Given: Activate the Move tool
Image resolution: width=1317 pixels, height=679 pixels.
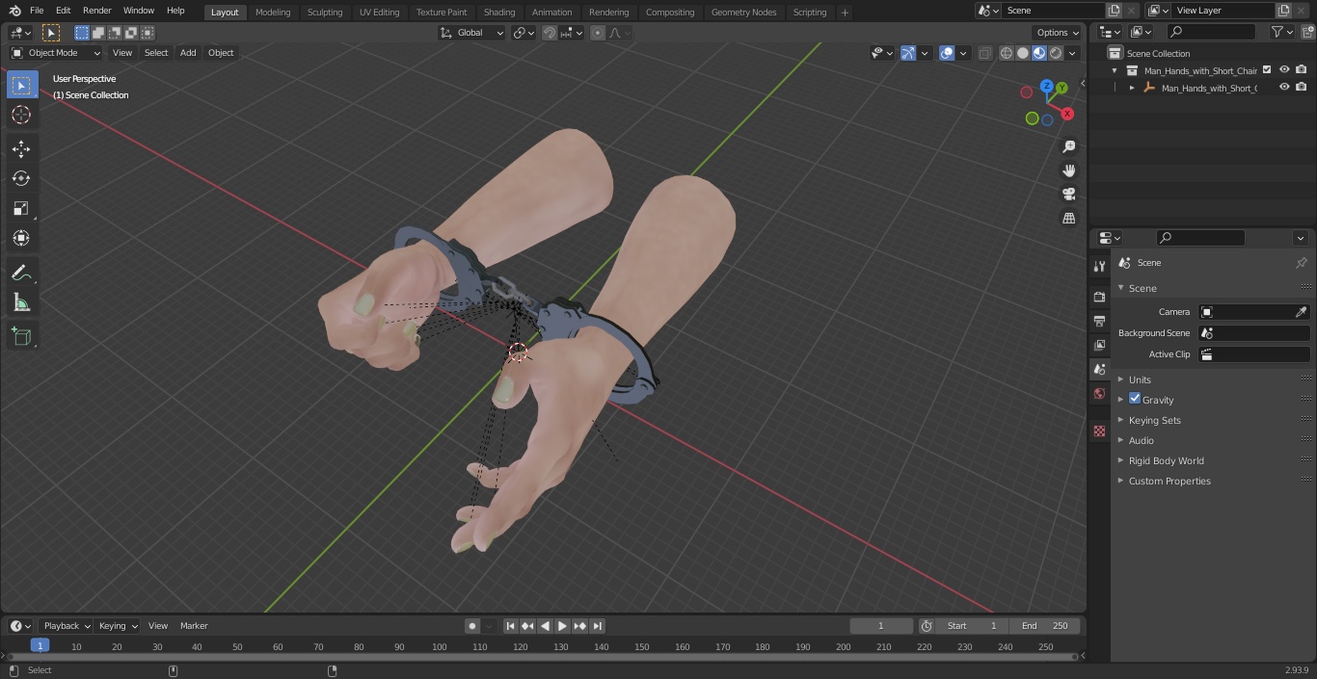Looking at the screenshot, I should [21, 148].
